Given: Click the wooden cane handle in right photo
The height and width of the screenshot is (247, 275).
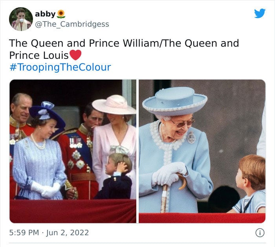Looking at the screenshot, I should 181,180.
